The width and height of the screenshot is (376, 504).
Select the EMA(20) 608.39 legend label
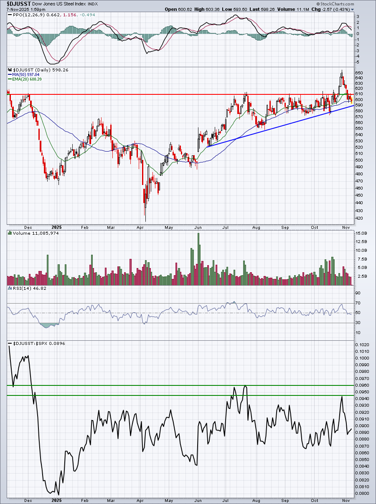[27, 79]
